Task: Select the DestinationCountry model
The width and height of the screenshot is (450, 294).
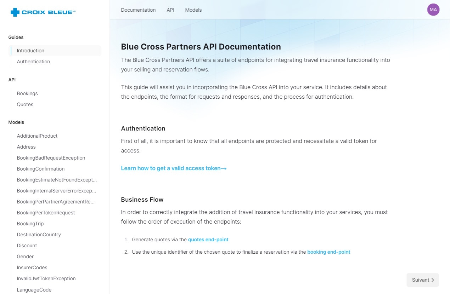Action: 39,235
